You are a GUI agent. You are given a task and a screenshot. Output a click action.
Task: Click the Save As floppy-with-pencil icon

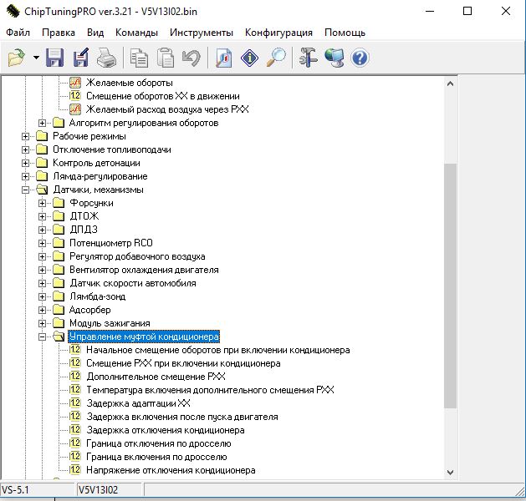(x=80, y=58)
